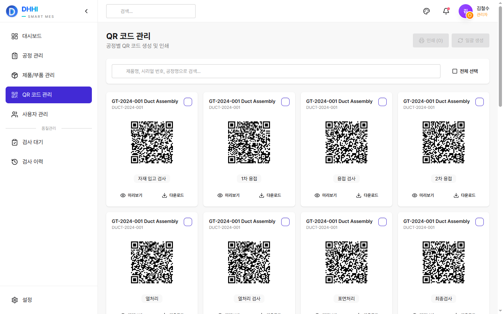Viewport: 503px width, 314px height.
Task: Click the 표면처리 process label
Action: click(x=347, y=299)
